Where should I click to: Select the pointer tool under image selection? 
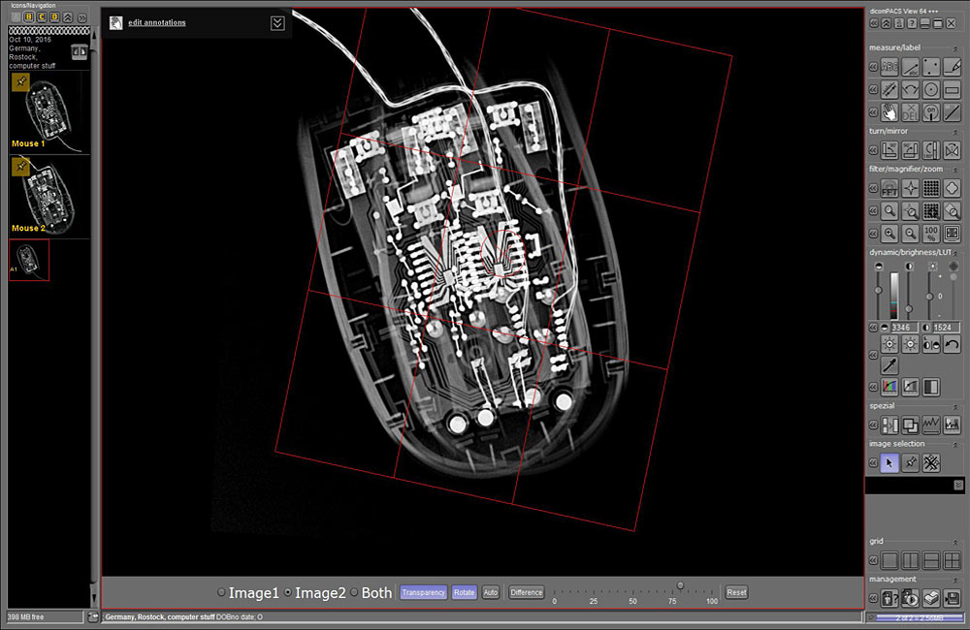[889, 463]
